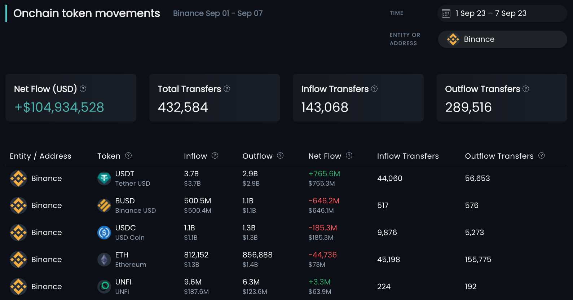The height and width of the screenshot is (300, 573).
Task: Click Binance logo in the UNFI row
Action: tap(18, 287)
